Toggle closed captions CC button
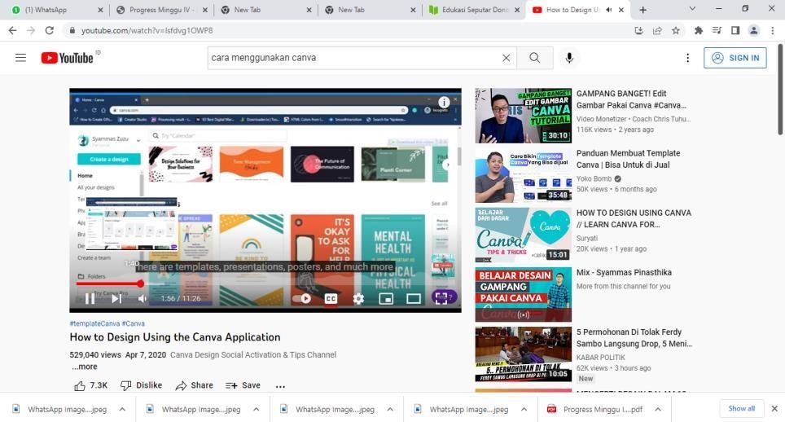Image resolution: width=785 pixels, height=422 pixels. (x=331, y=299)
